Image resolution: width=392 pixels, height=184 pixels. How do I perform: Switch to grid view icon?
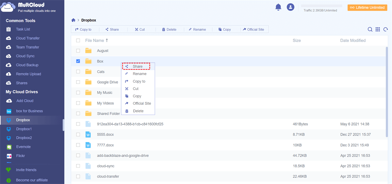378,29
